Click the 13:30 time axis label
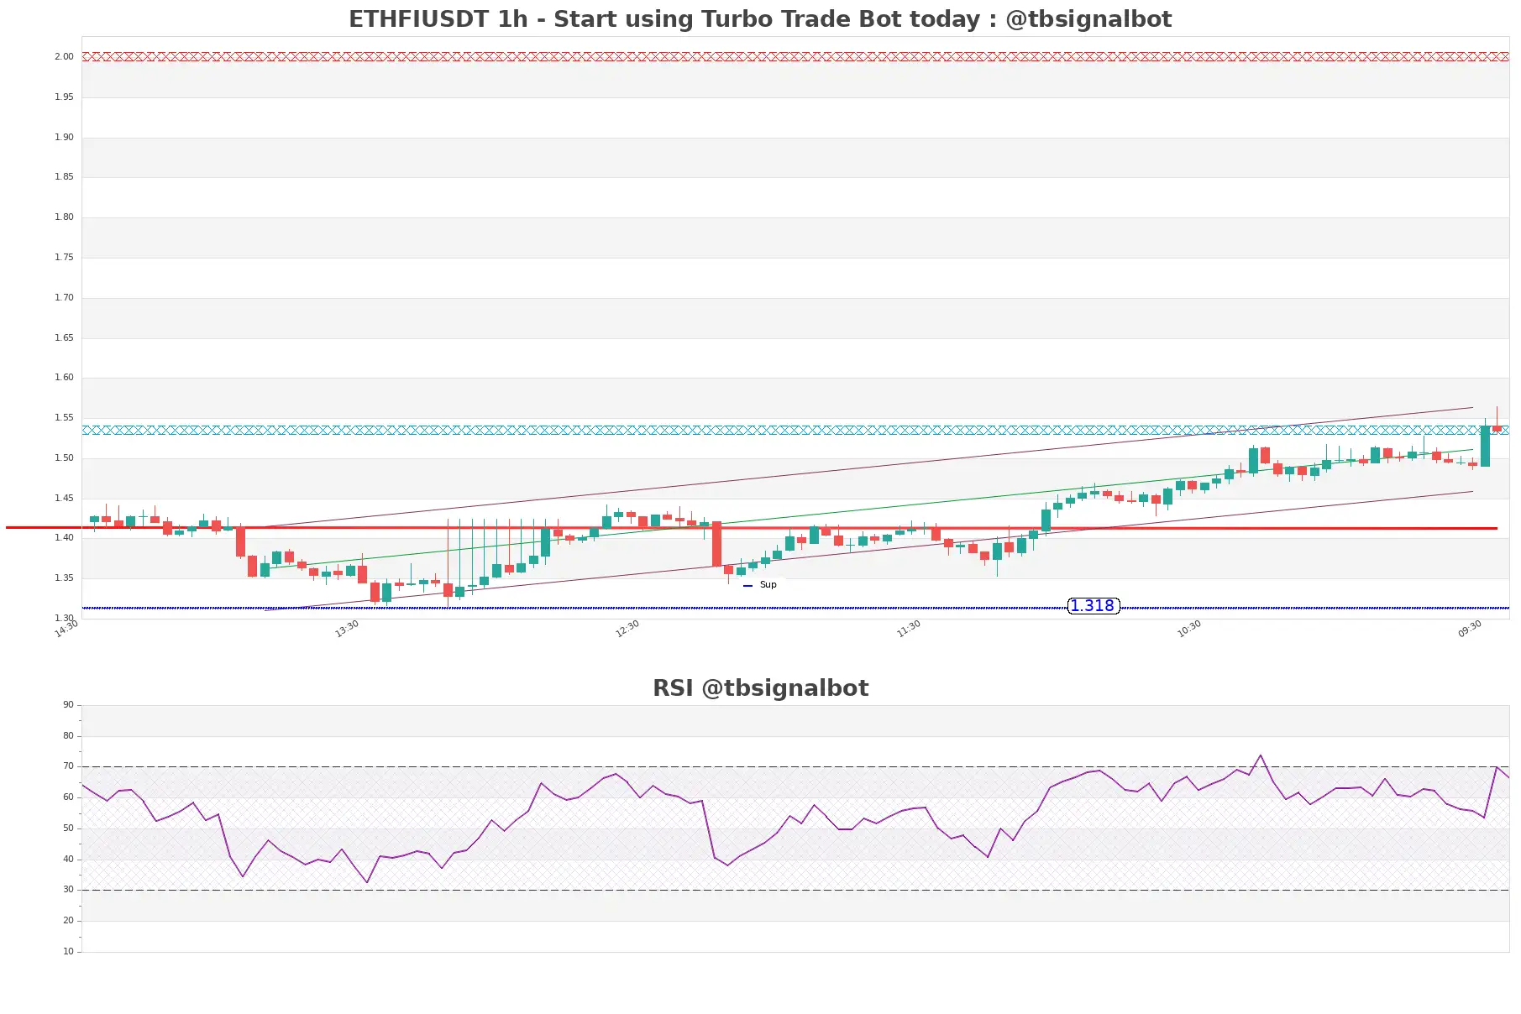Screen dimensions: 1521x1014 347,629
